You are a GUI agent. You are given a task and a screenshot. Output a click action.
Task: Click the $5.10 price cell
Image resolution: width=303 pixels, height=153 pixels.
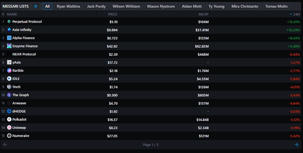tap(114, 22)
